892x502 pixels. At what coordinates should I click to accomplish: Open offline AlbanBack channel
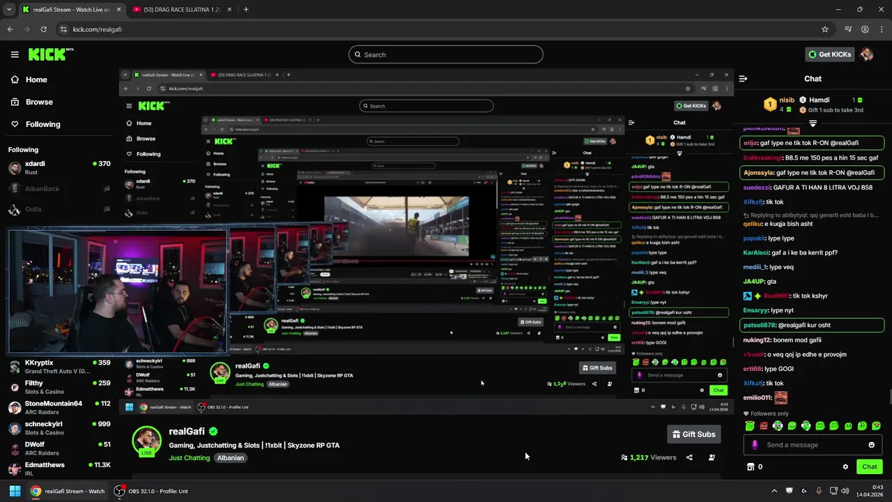click(x=59, y=188)
